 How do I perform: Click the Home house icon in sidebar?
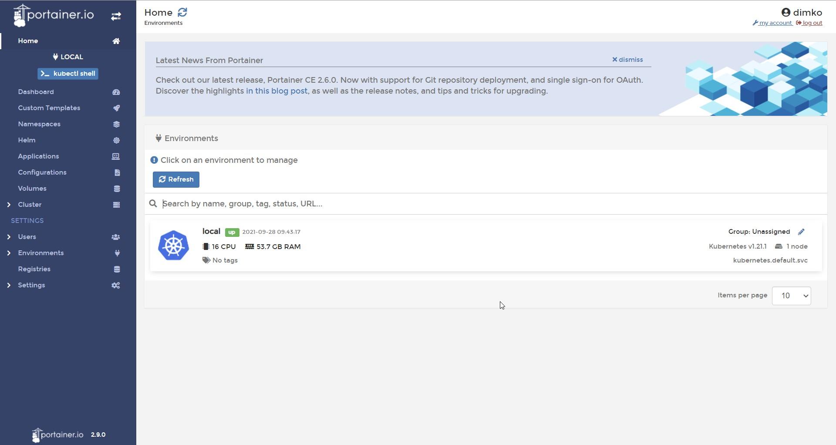[116, 41]
